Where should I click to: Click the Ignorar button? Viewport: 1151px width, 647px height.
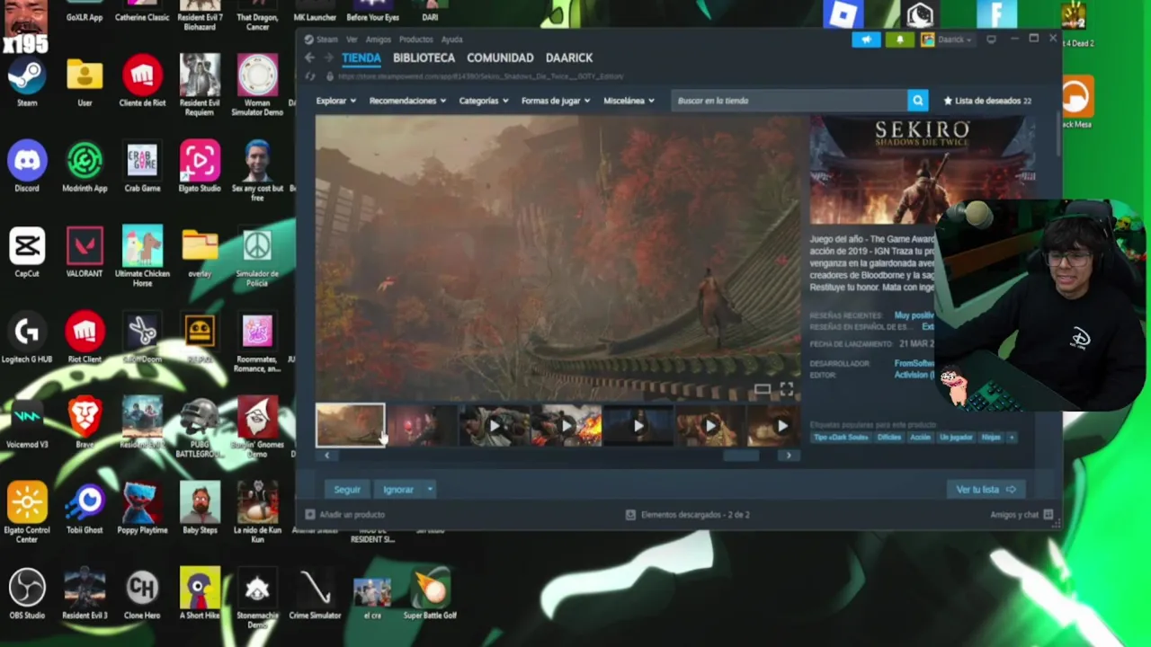398,490
